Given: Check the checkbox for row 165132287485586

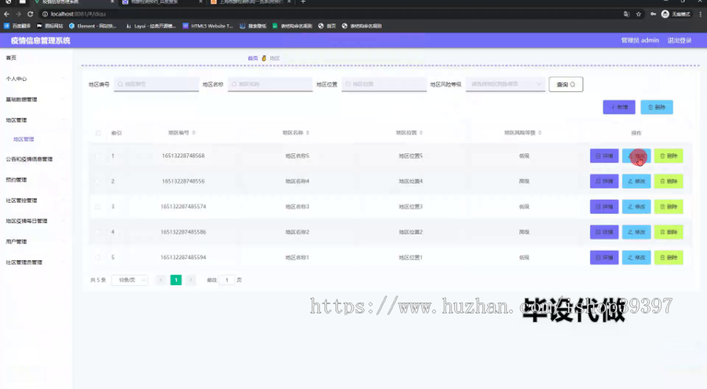Looking at the screenshot, I should point(98,232).
